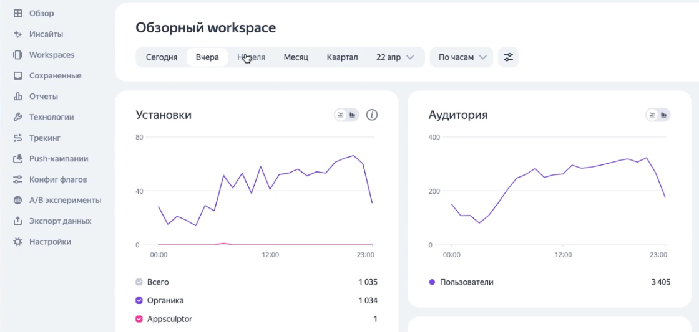Click Всего value 1 035
Screen dimensions: 699x332
pos(368,282)
